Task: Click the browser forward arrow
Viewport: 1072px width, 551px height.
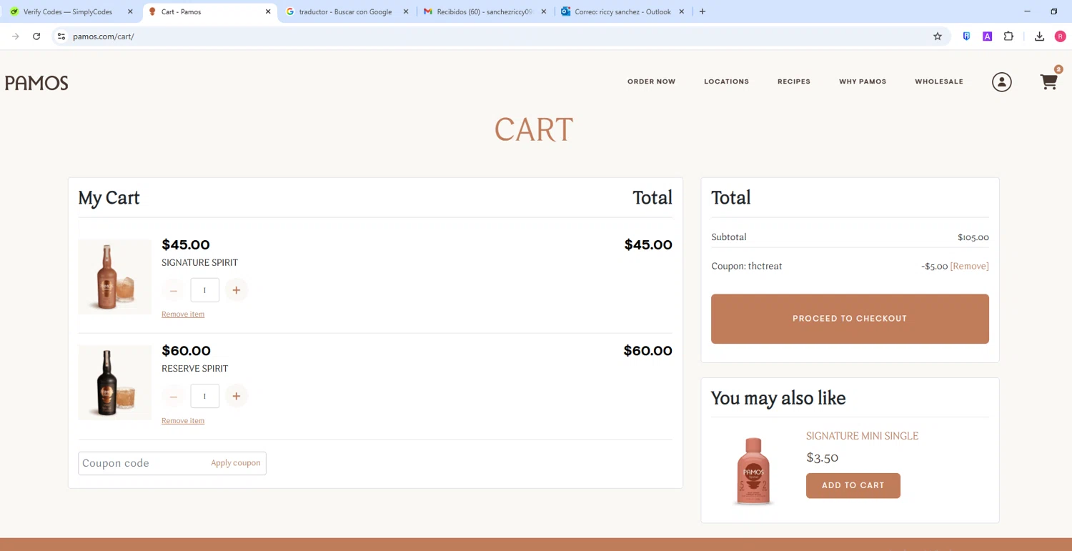Action: tap(16, 36)
